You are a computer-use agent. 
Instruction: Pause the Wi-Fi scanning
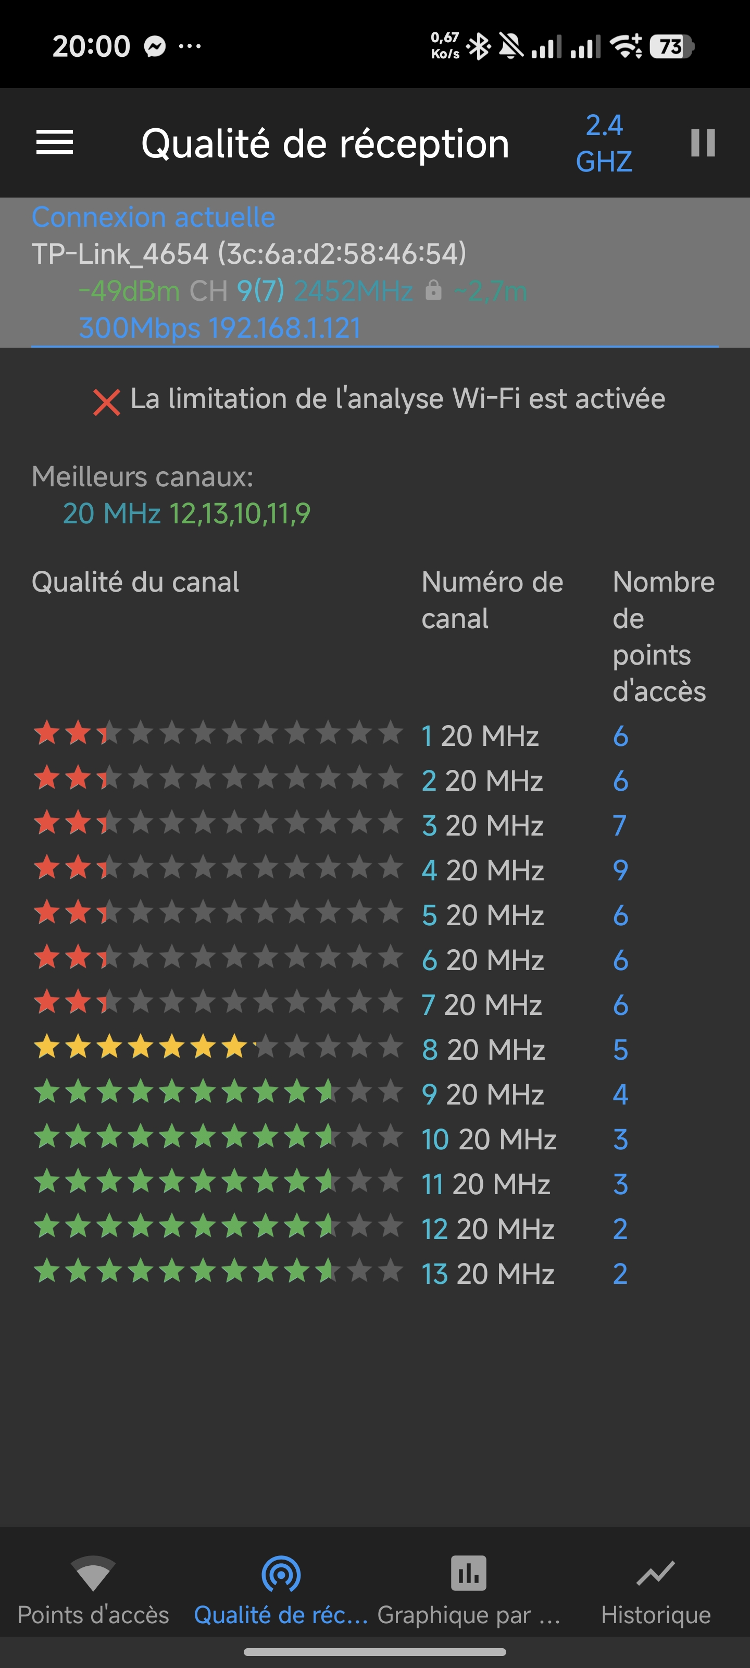(x=702, y=142)
